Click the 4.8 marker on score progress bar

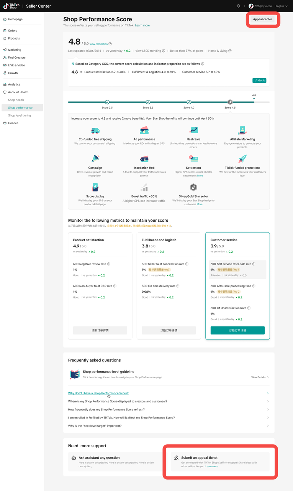pos(254,97)
